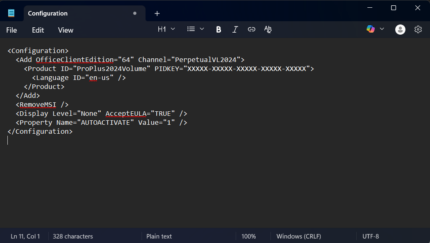Close the Configuration tab via unsaved dot
430x243 pixels.
tap(135, 13)
